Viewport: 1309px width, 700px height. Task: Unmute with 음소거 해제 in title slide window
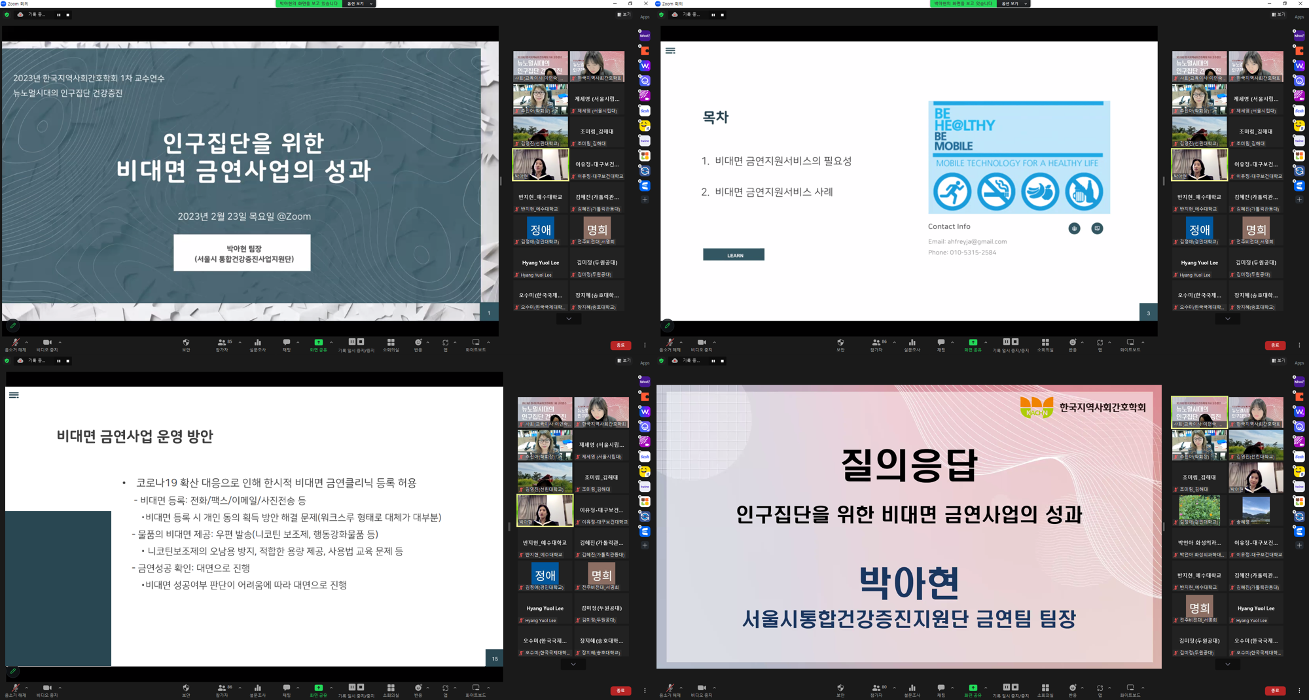pos(14,344)
